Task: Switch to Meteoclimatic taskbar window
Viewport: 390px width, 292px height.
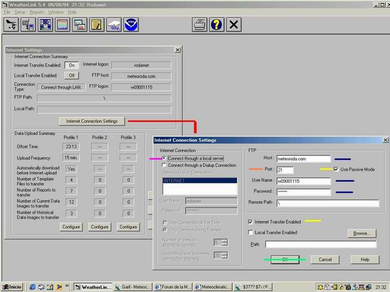Action: [x=213, y=287]
